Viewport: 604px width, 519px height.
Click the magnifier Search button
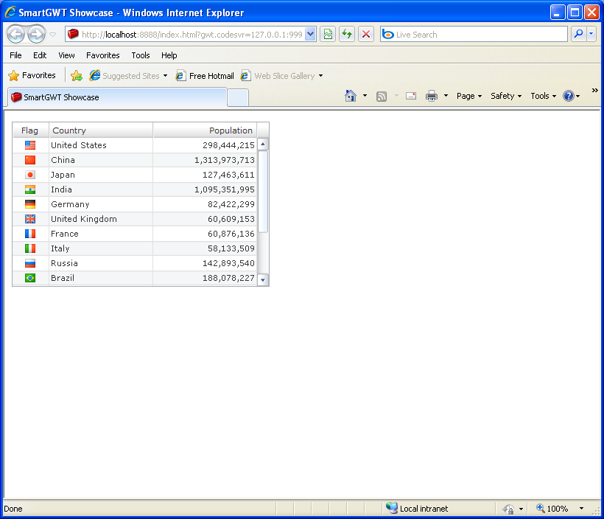click(578, 35)
